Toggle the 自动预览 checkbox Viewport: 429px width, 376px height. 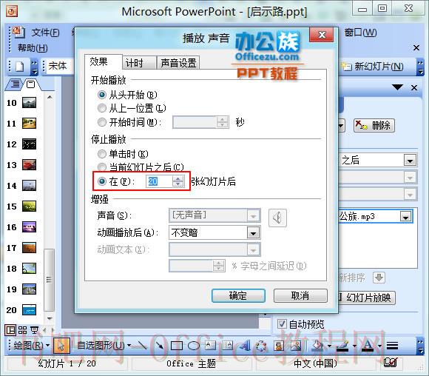coord(282,323)
